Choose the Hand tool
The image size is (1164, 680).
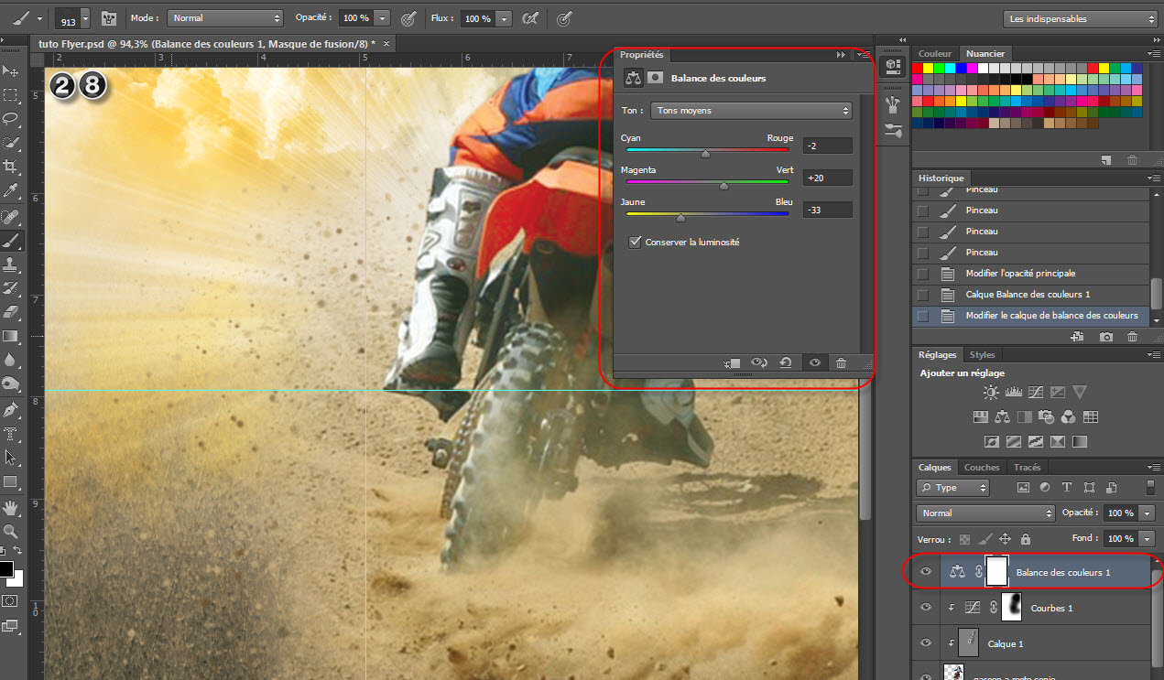tap(11, 506)
